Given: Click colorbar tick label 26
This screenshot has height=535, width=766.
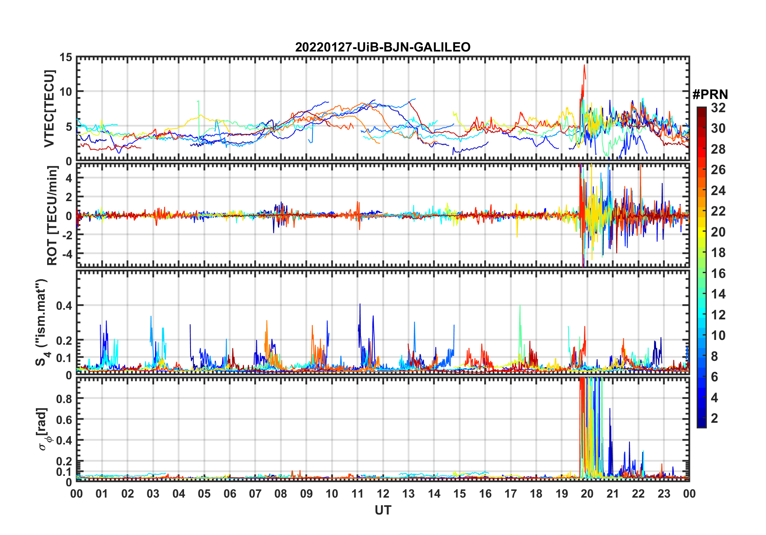Looking at the screenshot, I should [718, 170].
